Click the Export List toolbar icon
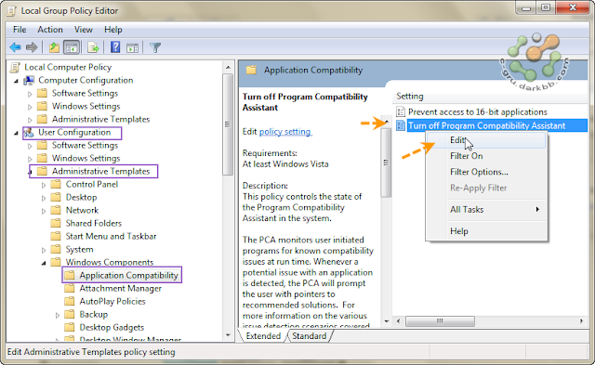Viewport: 595px width, 365px height. pyautogui.click(x=93, y=47)
